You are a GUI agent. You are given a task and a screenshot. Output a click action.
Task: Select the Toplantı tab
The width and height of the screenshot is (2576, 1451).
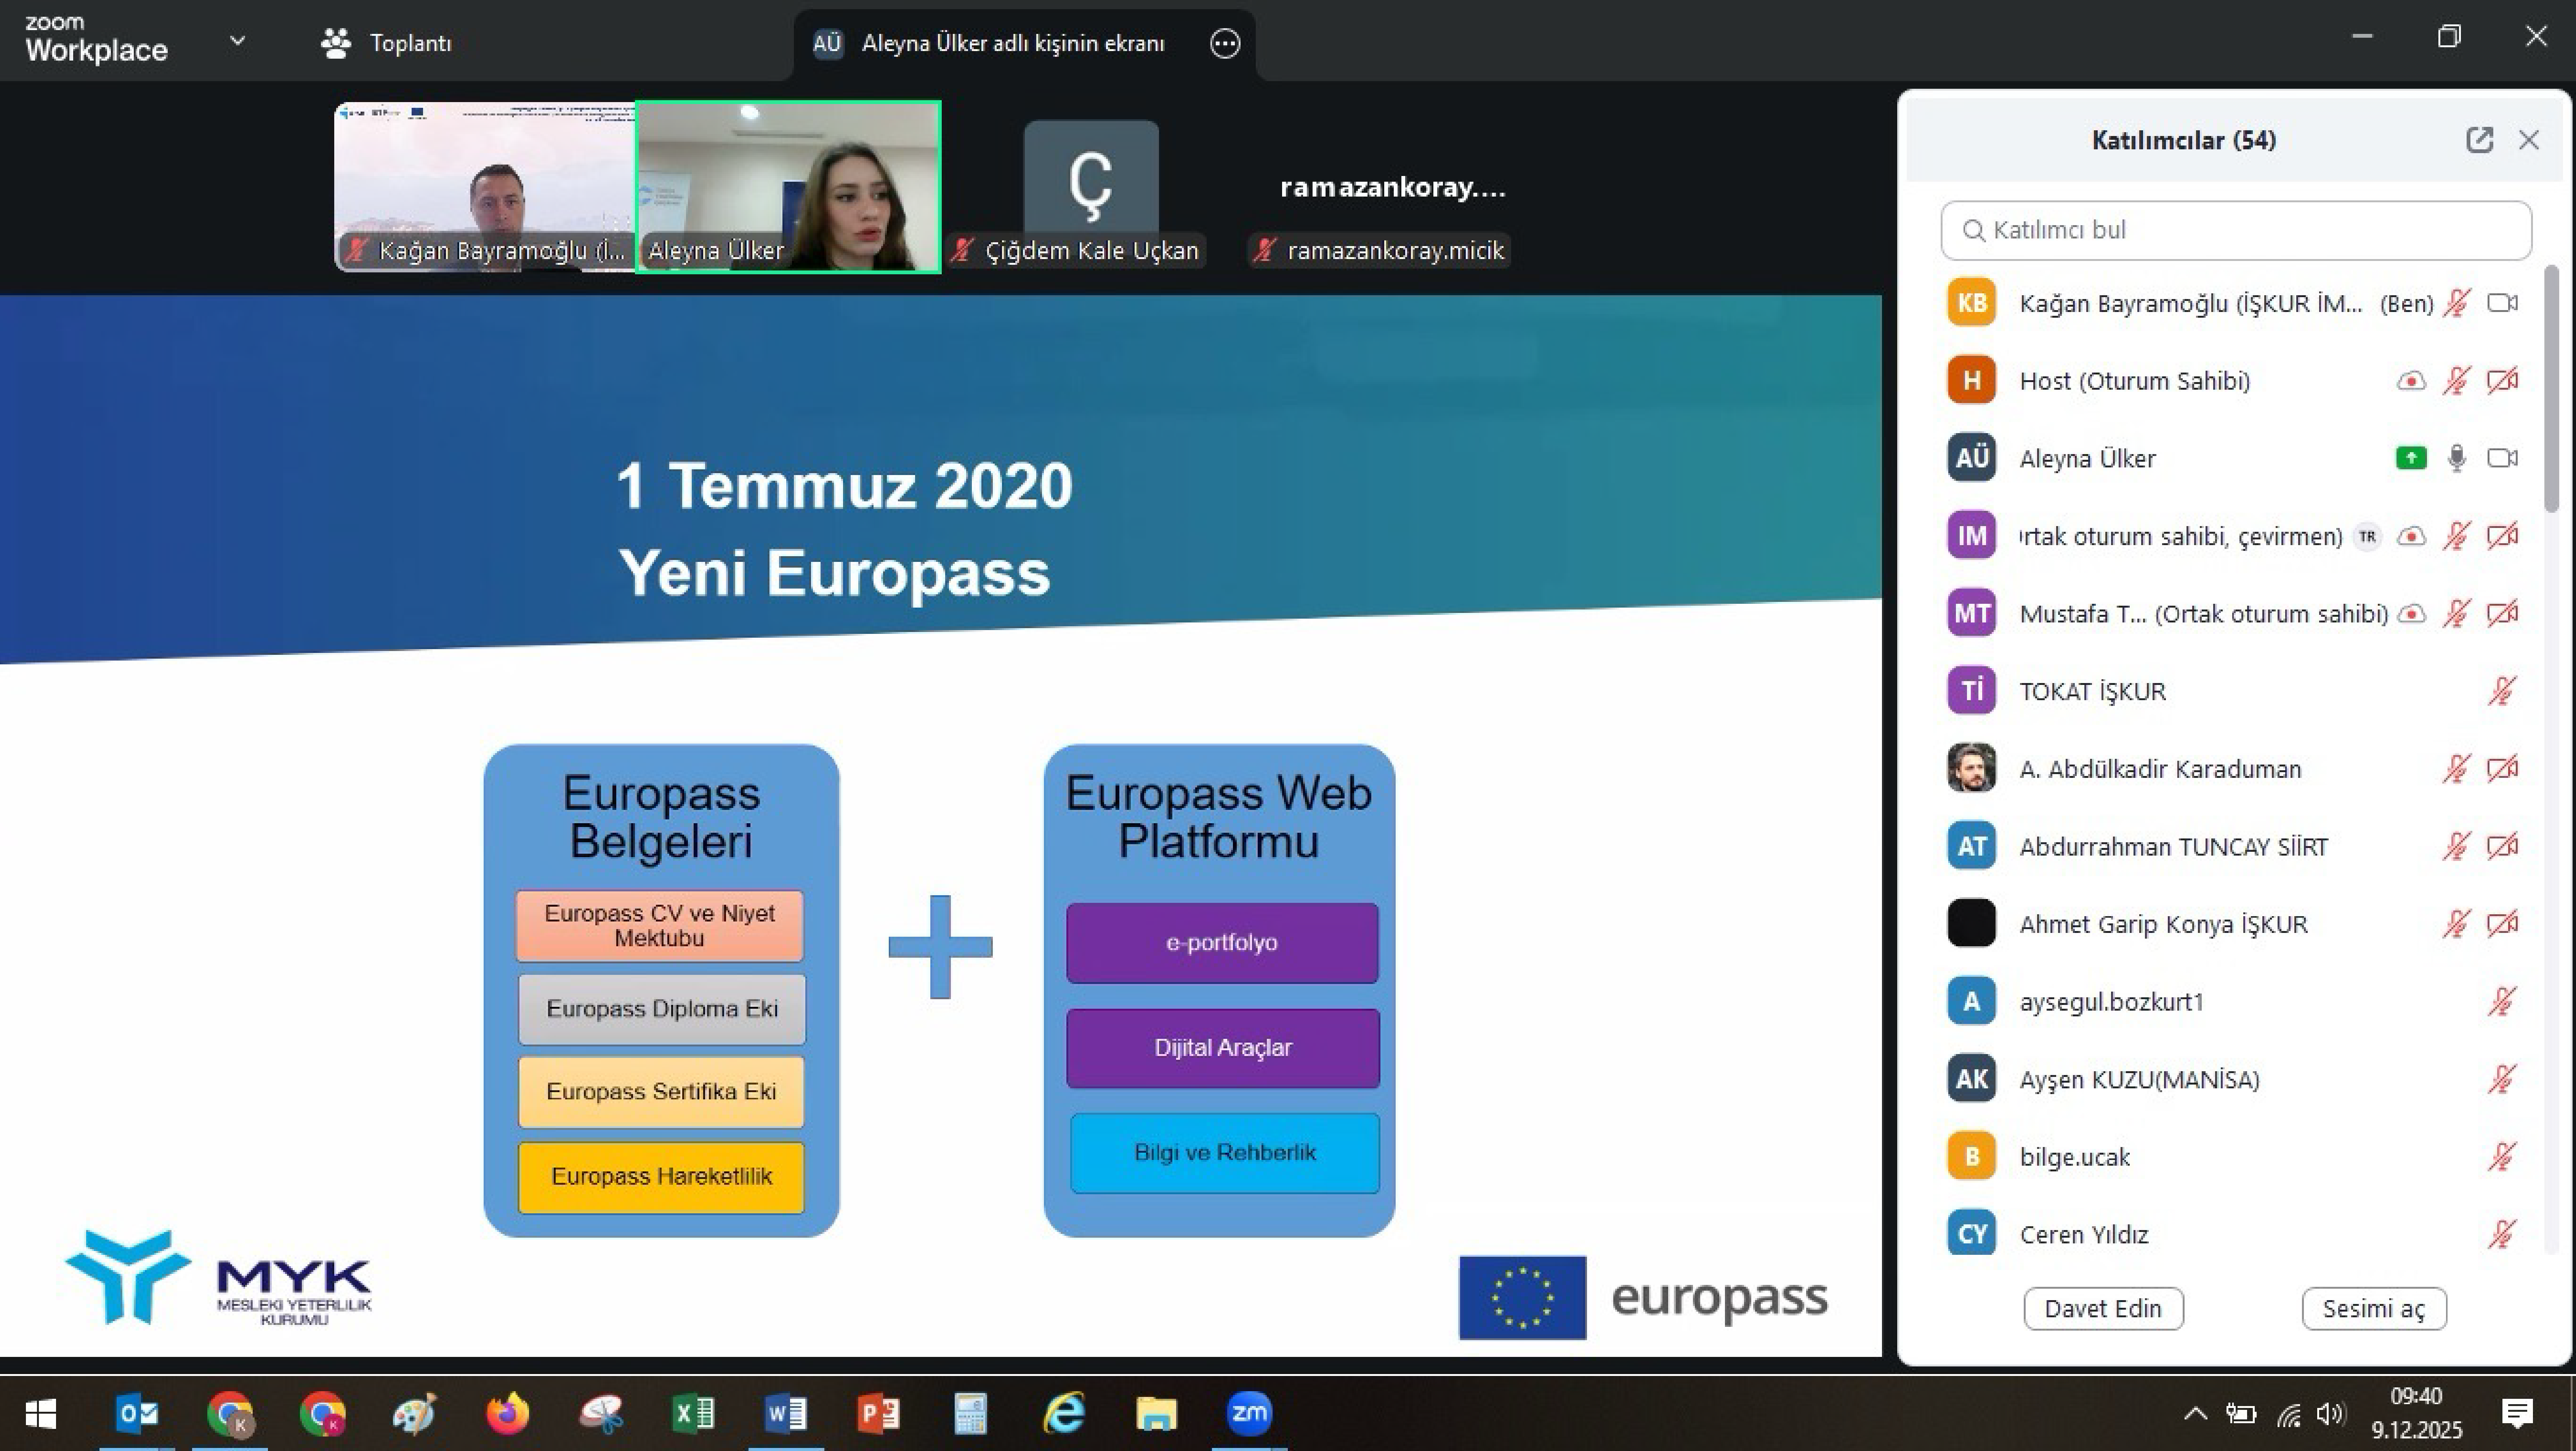tap(410, 43)
